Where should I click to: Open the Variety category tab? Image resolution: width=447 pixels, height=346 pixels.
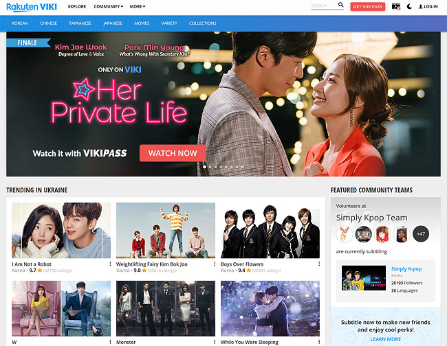tap(169, 23)
